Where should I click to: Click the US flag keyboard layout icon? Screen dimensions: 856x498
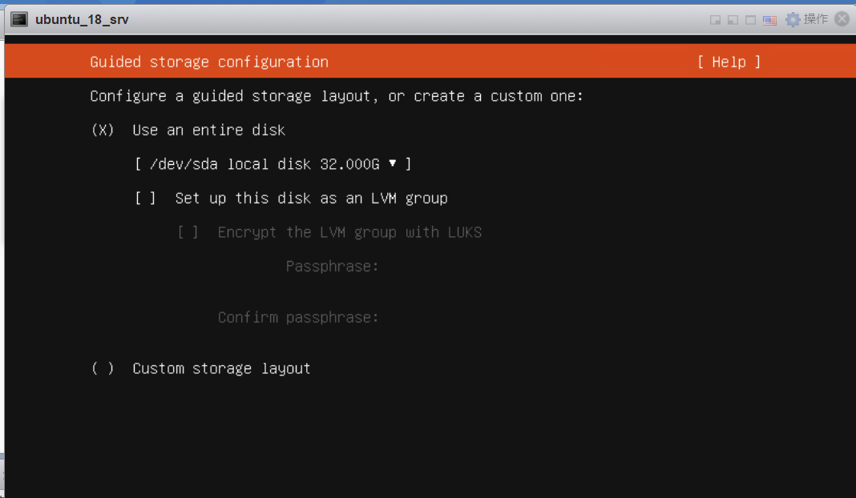(769, 20)
